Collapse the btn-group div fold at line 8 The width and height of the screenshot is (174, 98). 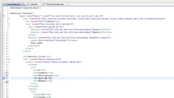9,27
